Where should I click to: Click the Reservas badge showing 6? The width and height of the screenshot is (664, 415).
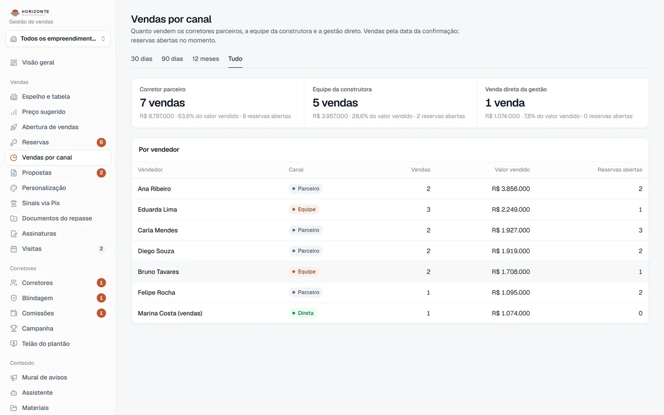pos(101,142)
